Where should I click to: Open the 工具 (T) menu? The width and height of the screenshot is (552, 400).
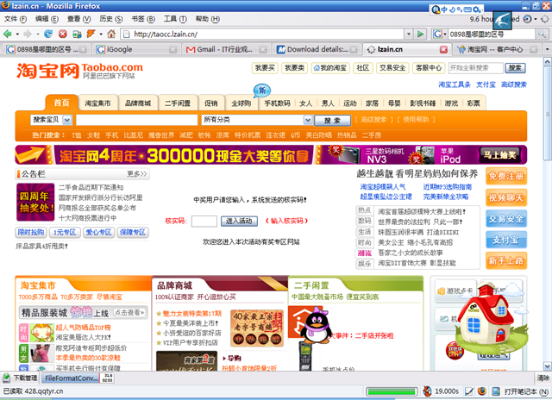point(175,19)
